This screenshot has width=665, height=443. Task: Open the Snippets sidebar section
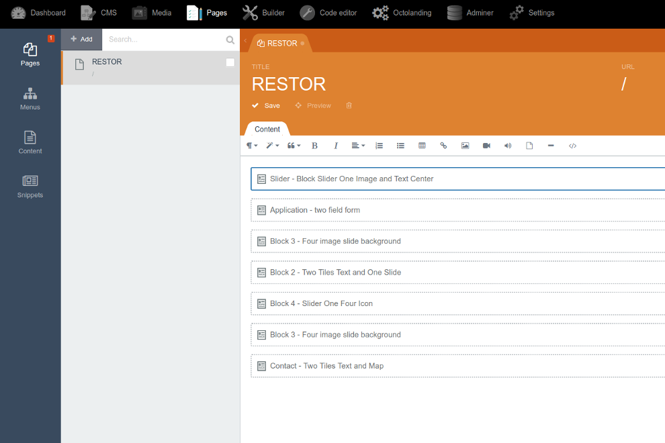[x=30, y=187]
